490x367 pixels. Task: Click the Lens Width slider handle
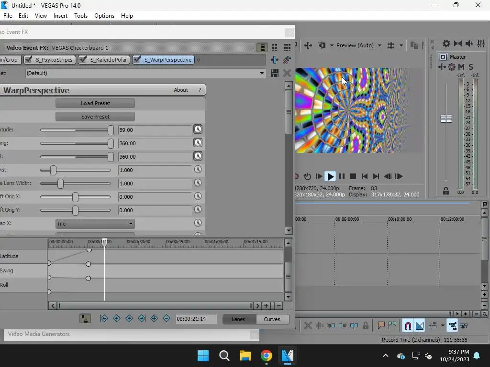(x=61, y=183)
